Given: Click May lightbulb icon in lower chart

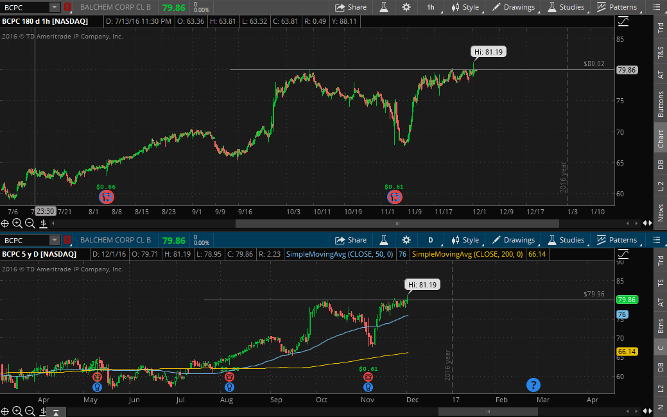Looking at the screenshot, I should click(98, 387).
